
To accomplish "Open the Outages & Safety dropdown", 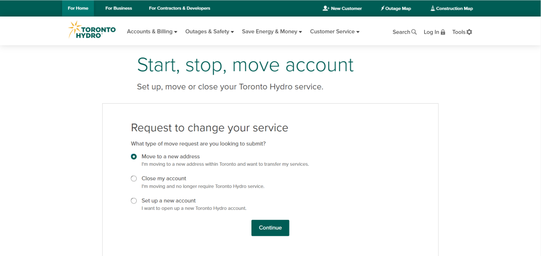I will 210,32.
